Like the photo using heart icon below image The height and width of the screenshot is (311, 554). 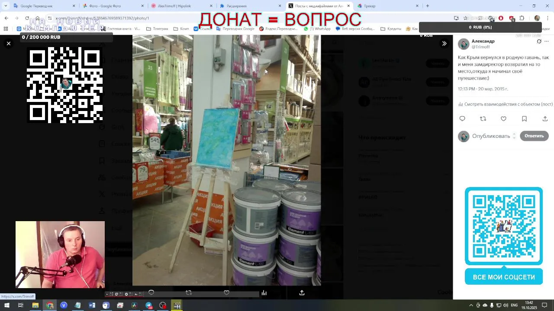pyautogui.click(x=226, y=292)
